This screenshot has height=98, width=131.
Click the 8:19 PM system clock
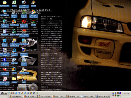tap(126, 93)
